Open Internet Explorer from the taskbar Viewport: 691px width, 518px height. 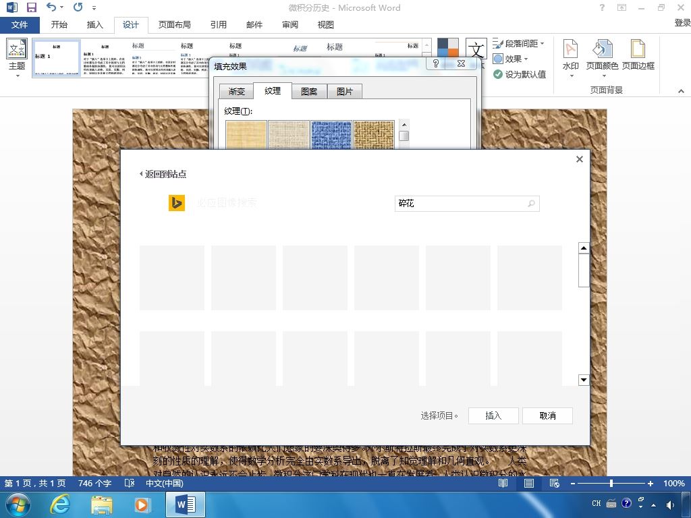[x=59, y=505]
